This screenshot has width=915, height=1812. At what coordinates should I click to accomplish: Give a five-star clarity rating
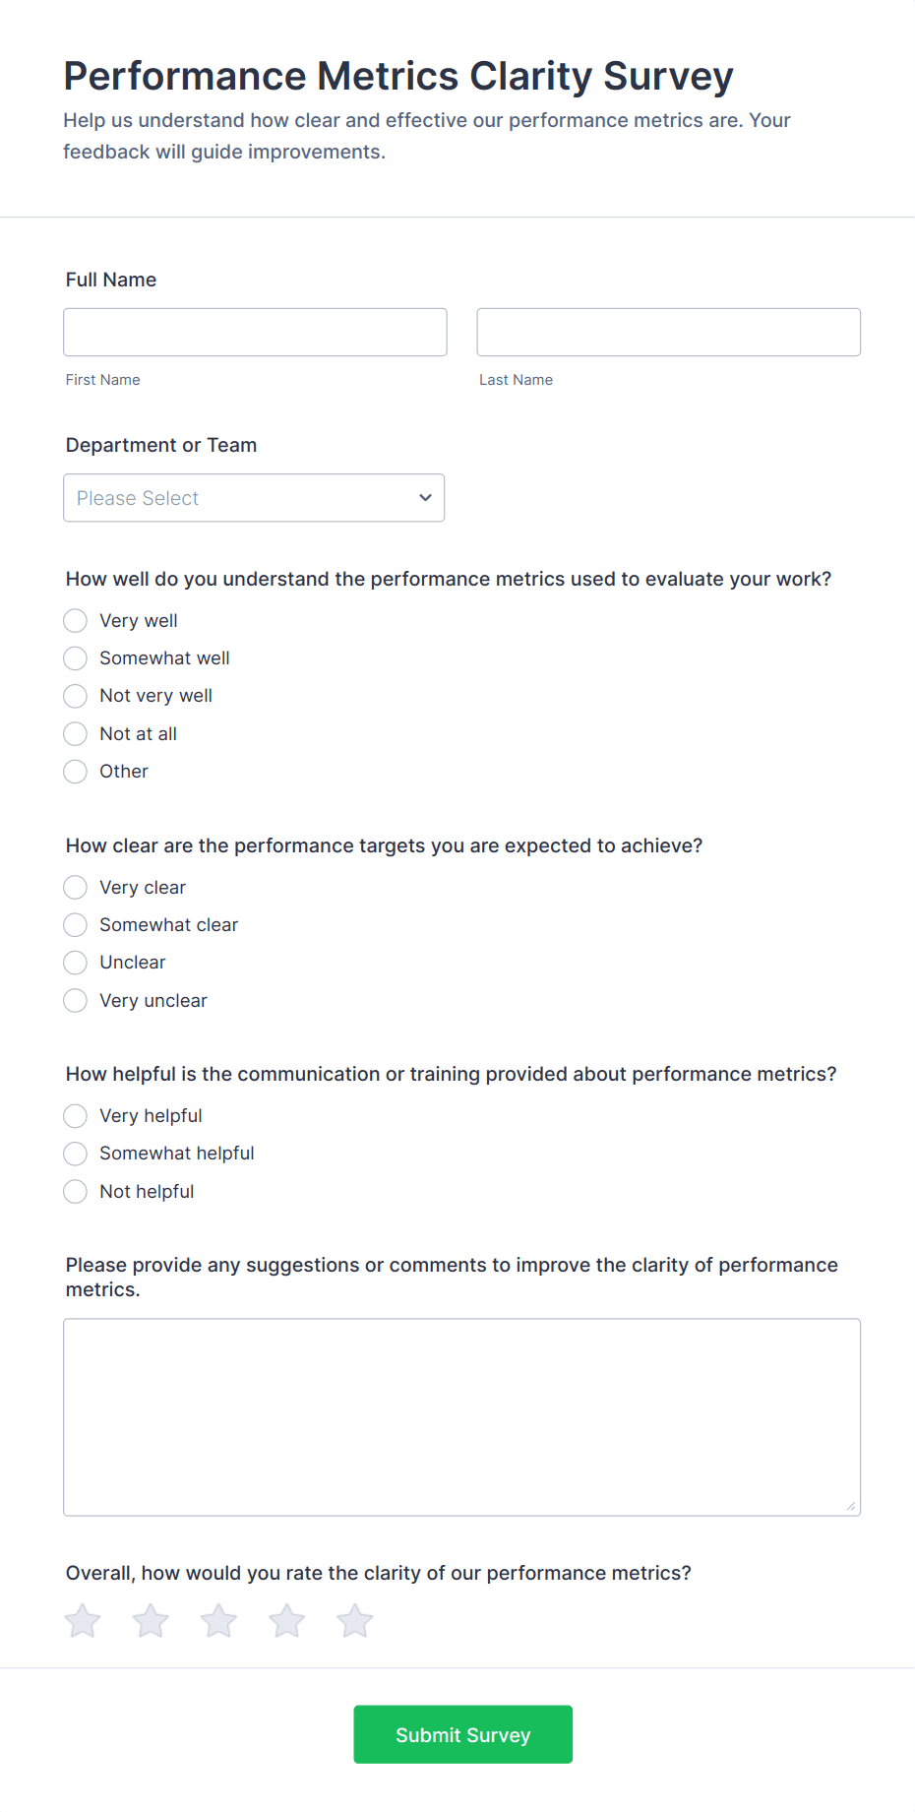coord(355,1621)
